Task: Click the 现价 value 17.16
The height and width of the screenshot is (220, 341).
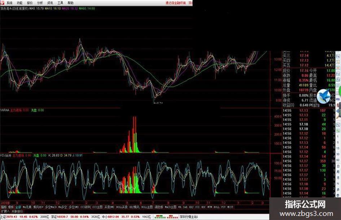Action: [304, 70]
